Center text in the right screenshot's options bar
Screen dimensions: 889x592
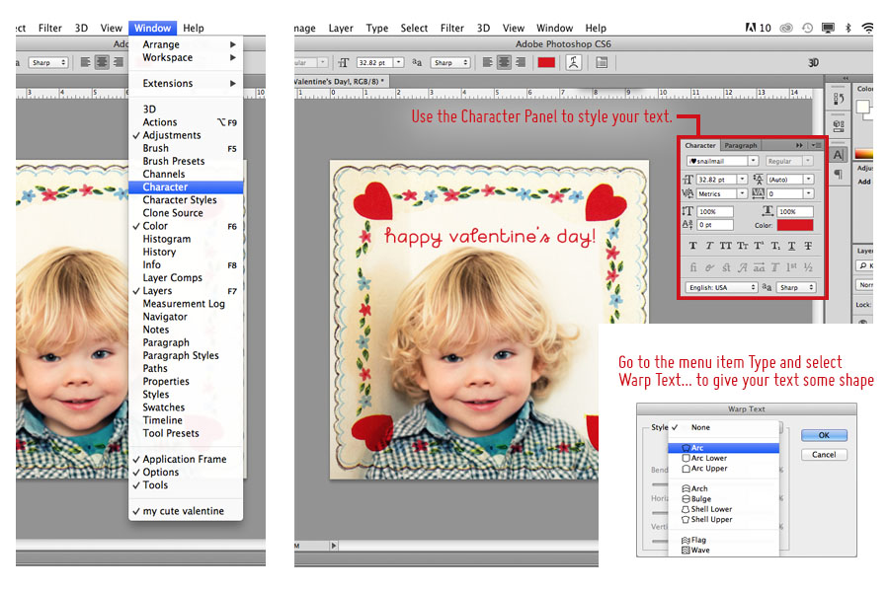click(504, 62)
